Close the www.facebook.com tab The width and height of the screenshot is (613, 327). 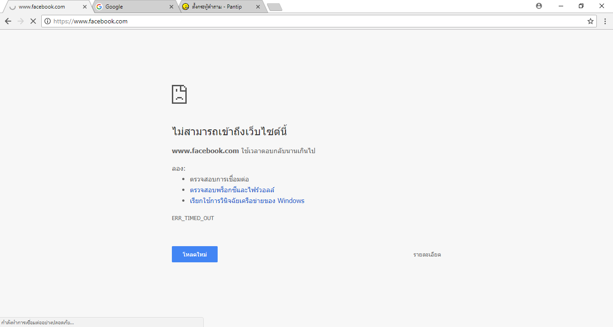pos(85,7)
